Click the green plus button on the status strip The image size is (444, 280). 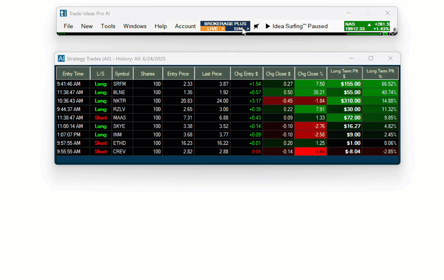coord(386,34)
